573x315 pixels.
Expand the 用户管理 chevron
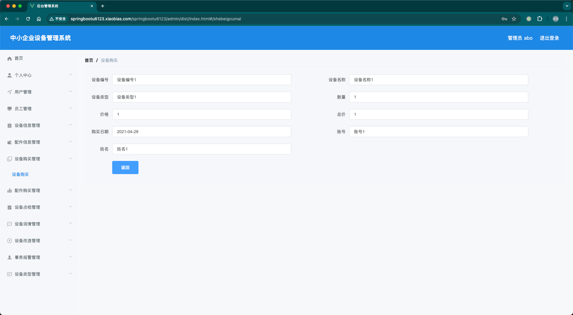70,91
